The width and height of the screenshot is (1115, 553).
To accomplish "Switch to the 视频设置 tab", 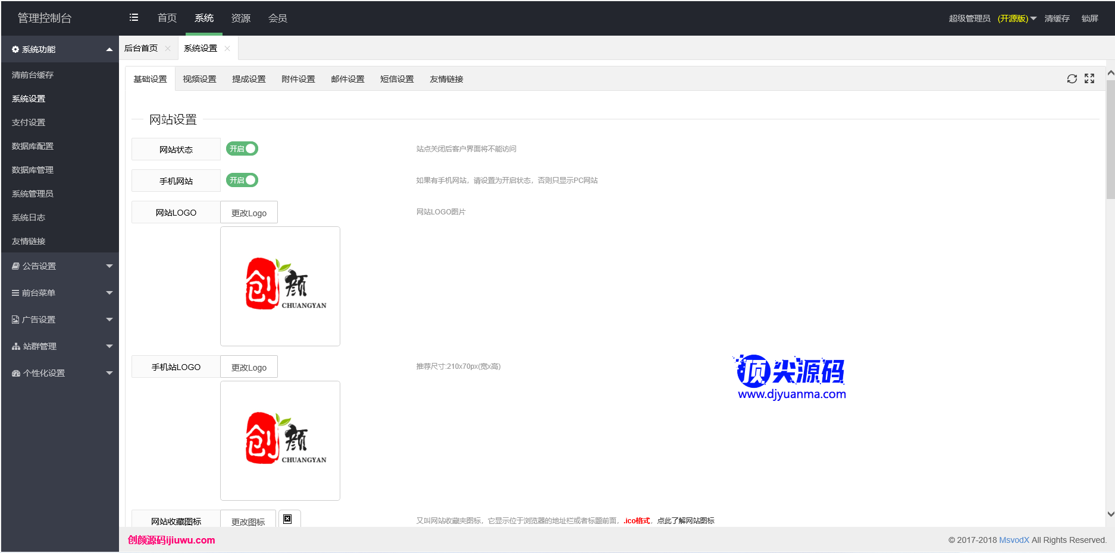I will pyautogui.click(x=199, y=79).
